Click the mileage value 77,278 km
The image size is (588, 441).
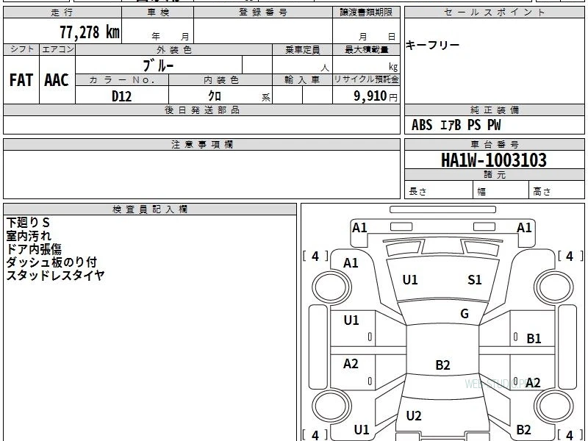coord(90,32)
